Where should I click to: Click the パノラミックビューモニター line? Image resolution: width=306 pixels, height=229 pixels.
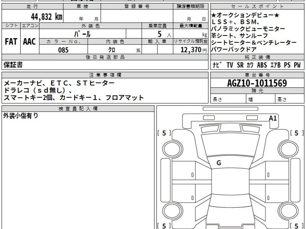tap(248, 29)
